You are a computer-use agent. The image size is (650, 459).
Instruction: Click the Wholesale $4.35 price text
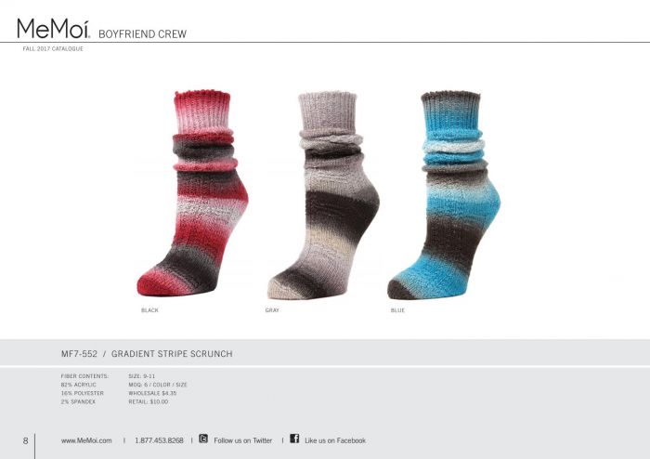click(x=152, y=393)
